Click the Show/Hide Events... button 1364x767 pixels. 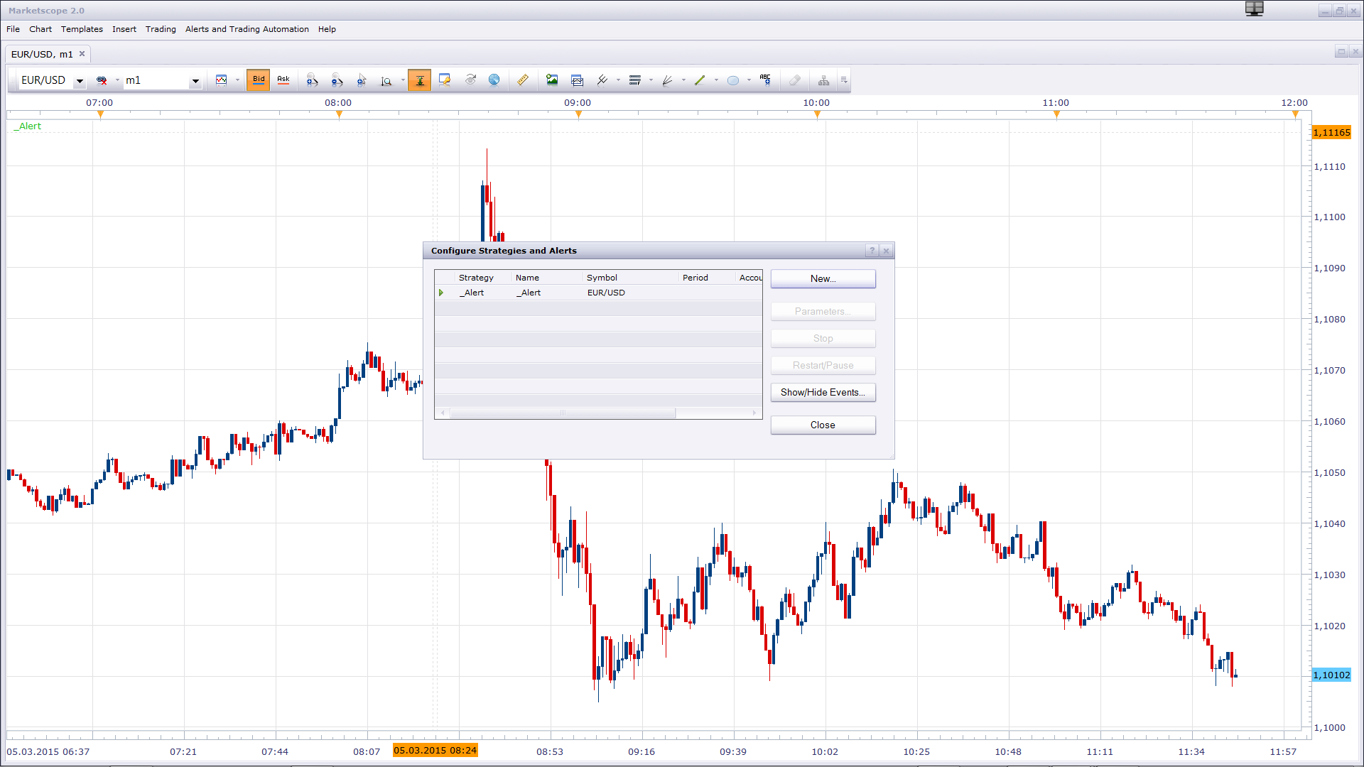(x=823, y=393)
